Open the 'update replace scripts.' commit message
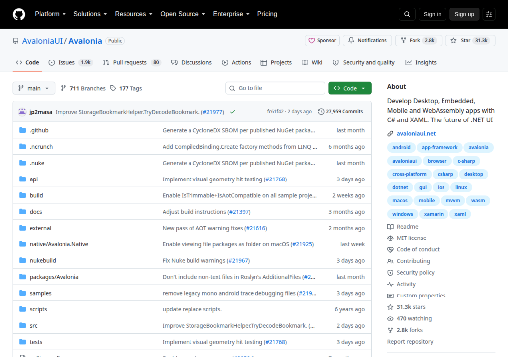Viewport: 508px width, 357px height. [x=192, y=309]
